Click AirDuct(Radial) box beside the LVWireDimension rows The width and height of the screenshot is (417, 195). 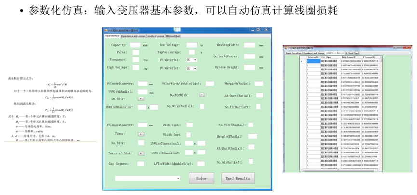coord(251,147)
